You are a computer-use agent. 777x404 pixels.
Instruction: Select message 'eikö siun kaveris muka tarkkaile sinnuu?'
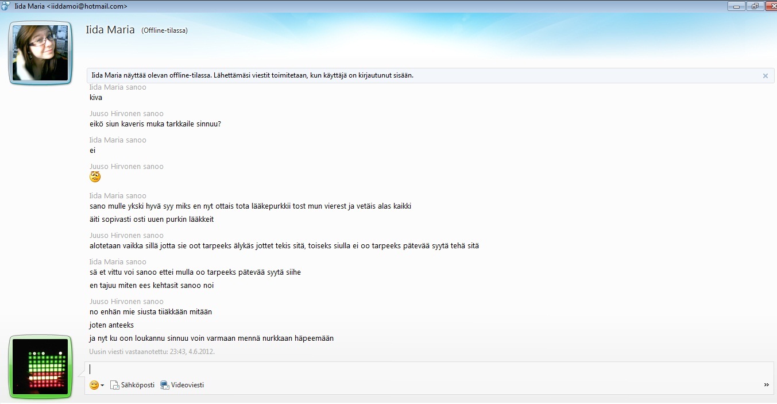(x=155, y=124)
